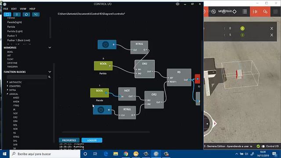This screenshot has height=158, width=281.
Task: Stop the diagram with the square toolbar button
Action: tap(7, 14)
